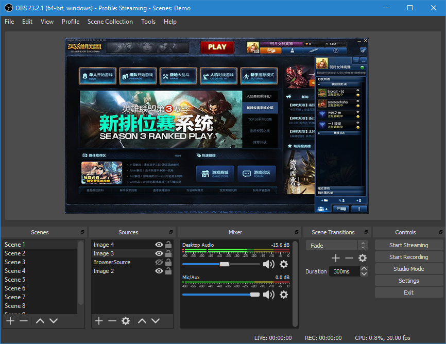Move scene down in Scenes list
Screen dimensions: 446x344
click(x=54, y=321)
